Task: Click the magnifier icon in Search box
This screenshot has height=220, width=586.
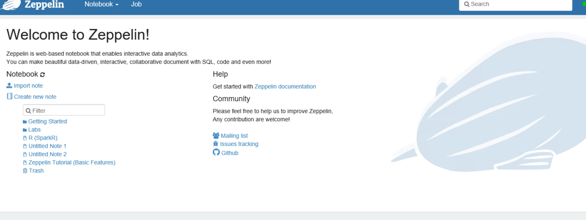Action: (x=467, y=4)
